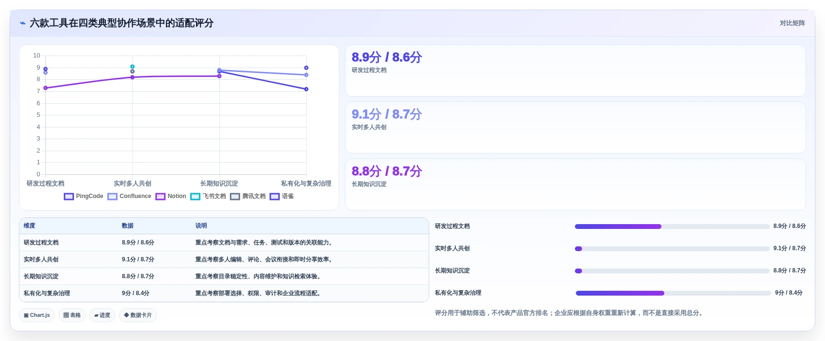
Task: Click the 实时多人共创 progress bar
Action: (x=672, y=249)
